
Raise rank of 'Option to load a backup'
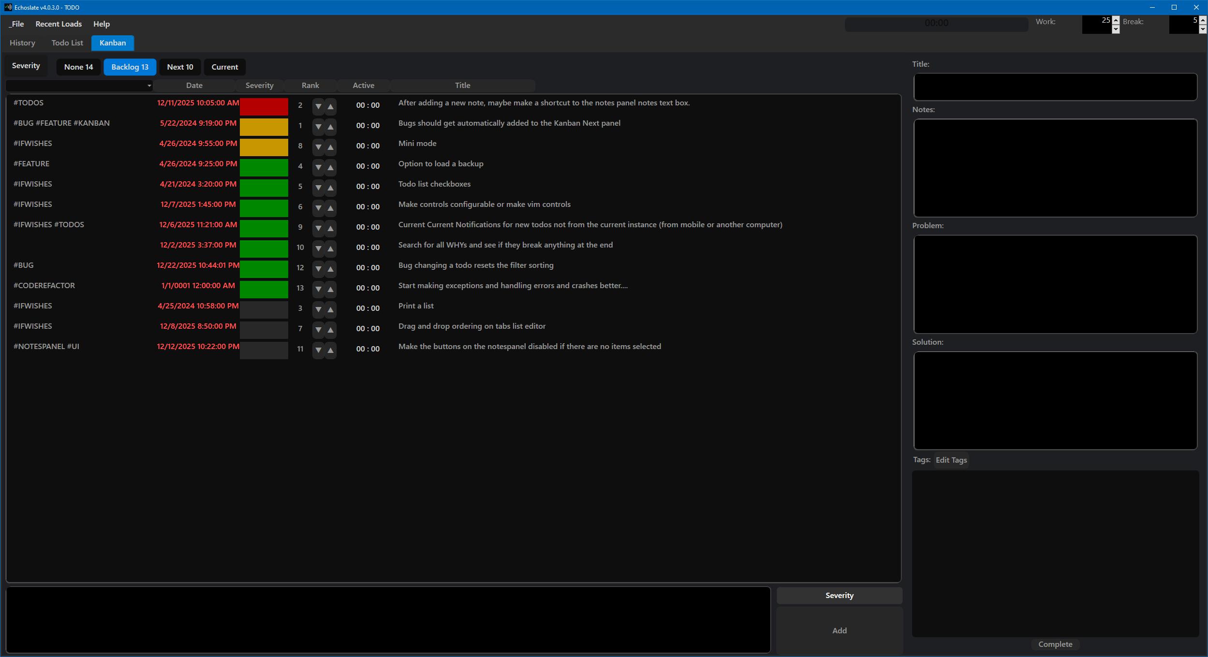330,167
